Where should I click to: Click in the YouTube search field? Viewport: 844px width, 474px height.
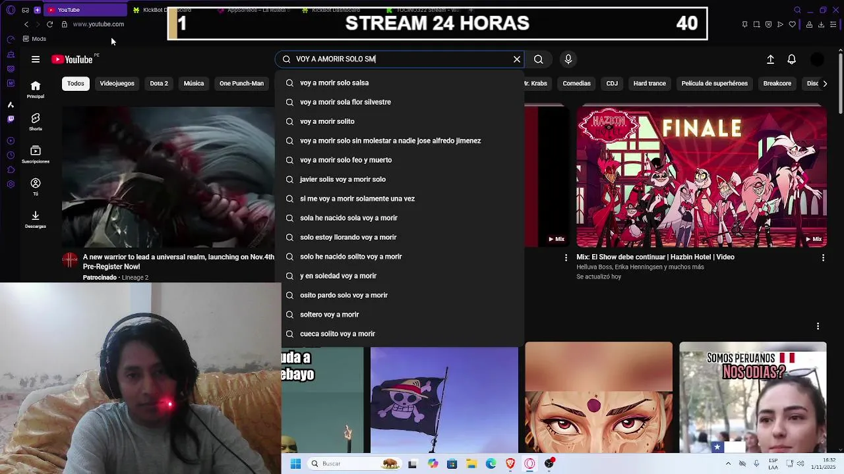pyautogui.click(x=401, y=59)
